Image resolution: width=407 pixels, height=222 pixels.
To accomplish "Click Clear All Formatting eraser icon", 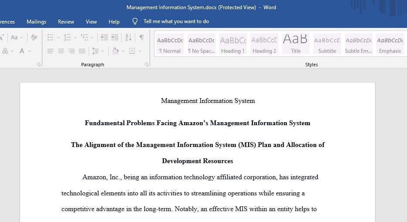I will click(34, 38).
